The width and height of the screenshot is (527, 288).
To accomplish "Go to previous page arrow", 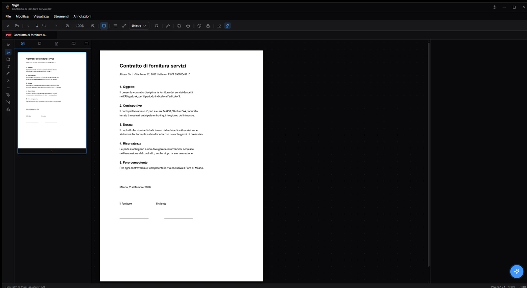I will pos(28,26).
